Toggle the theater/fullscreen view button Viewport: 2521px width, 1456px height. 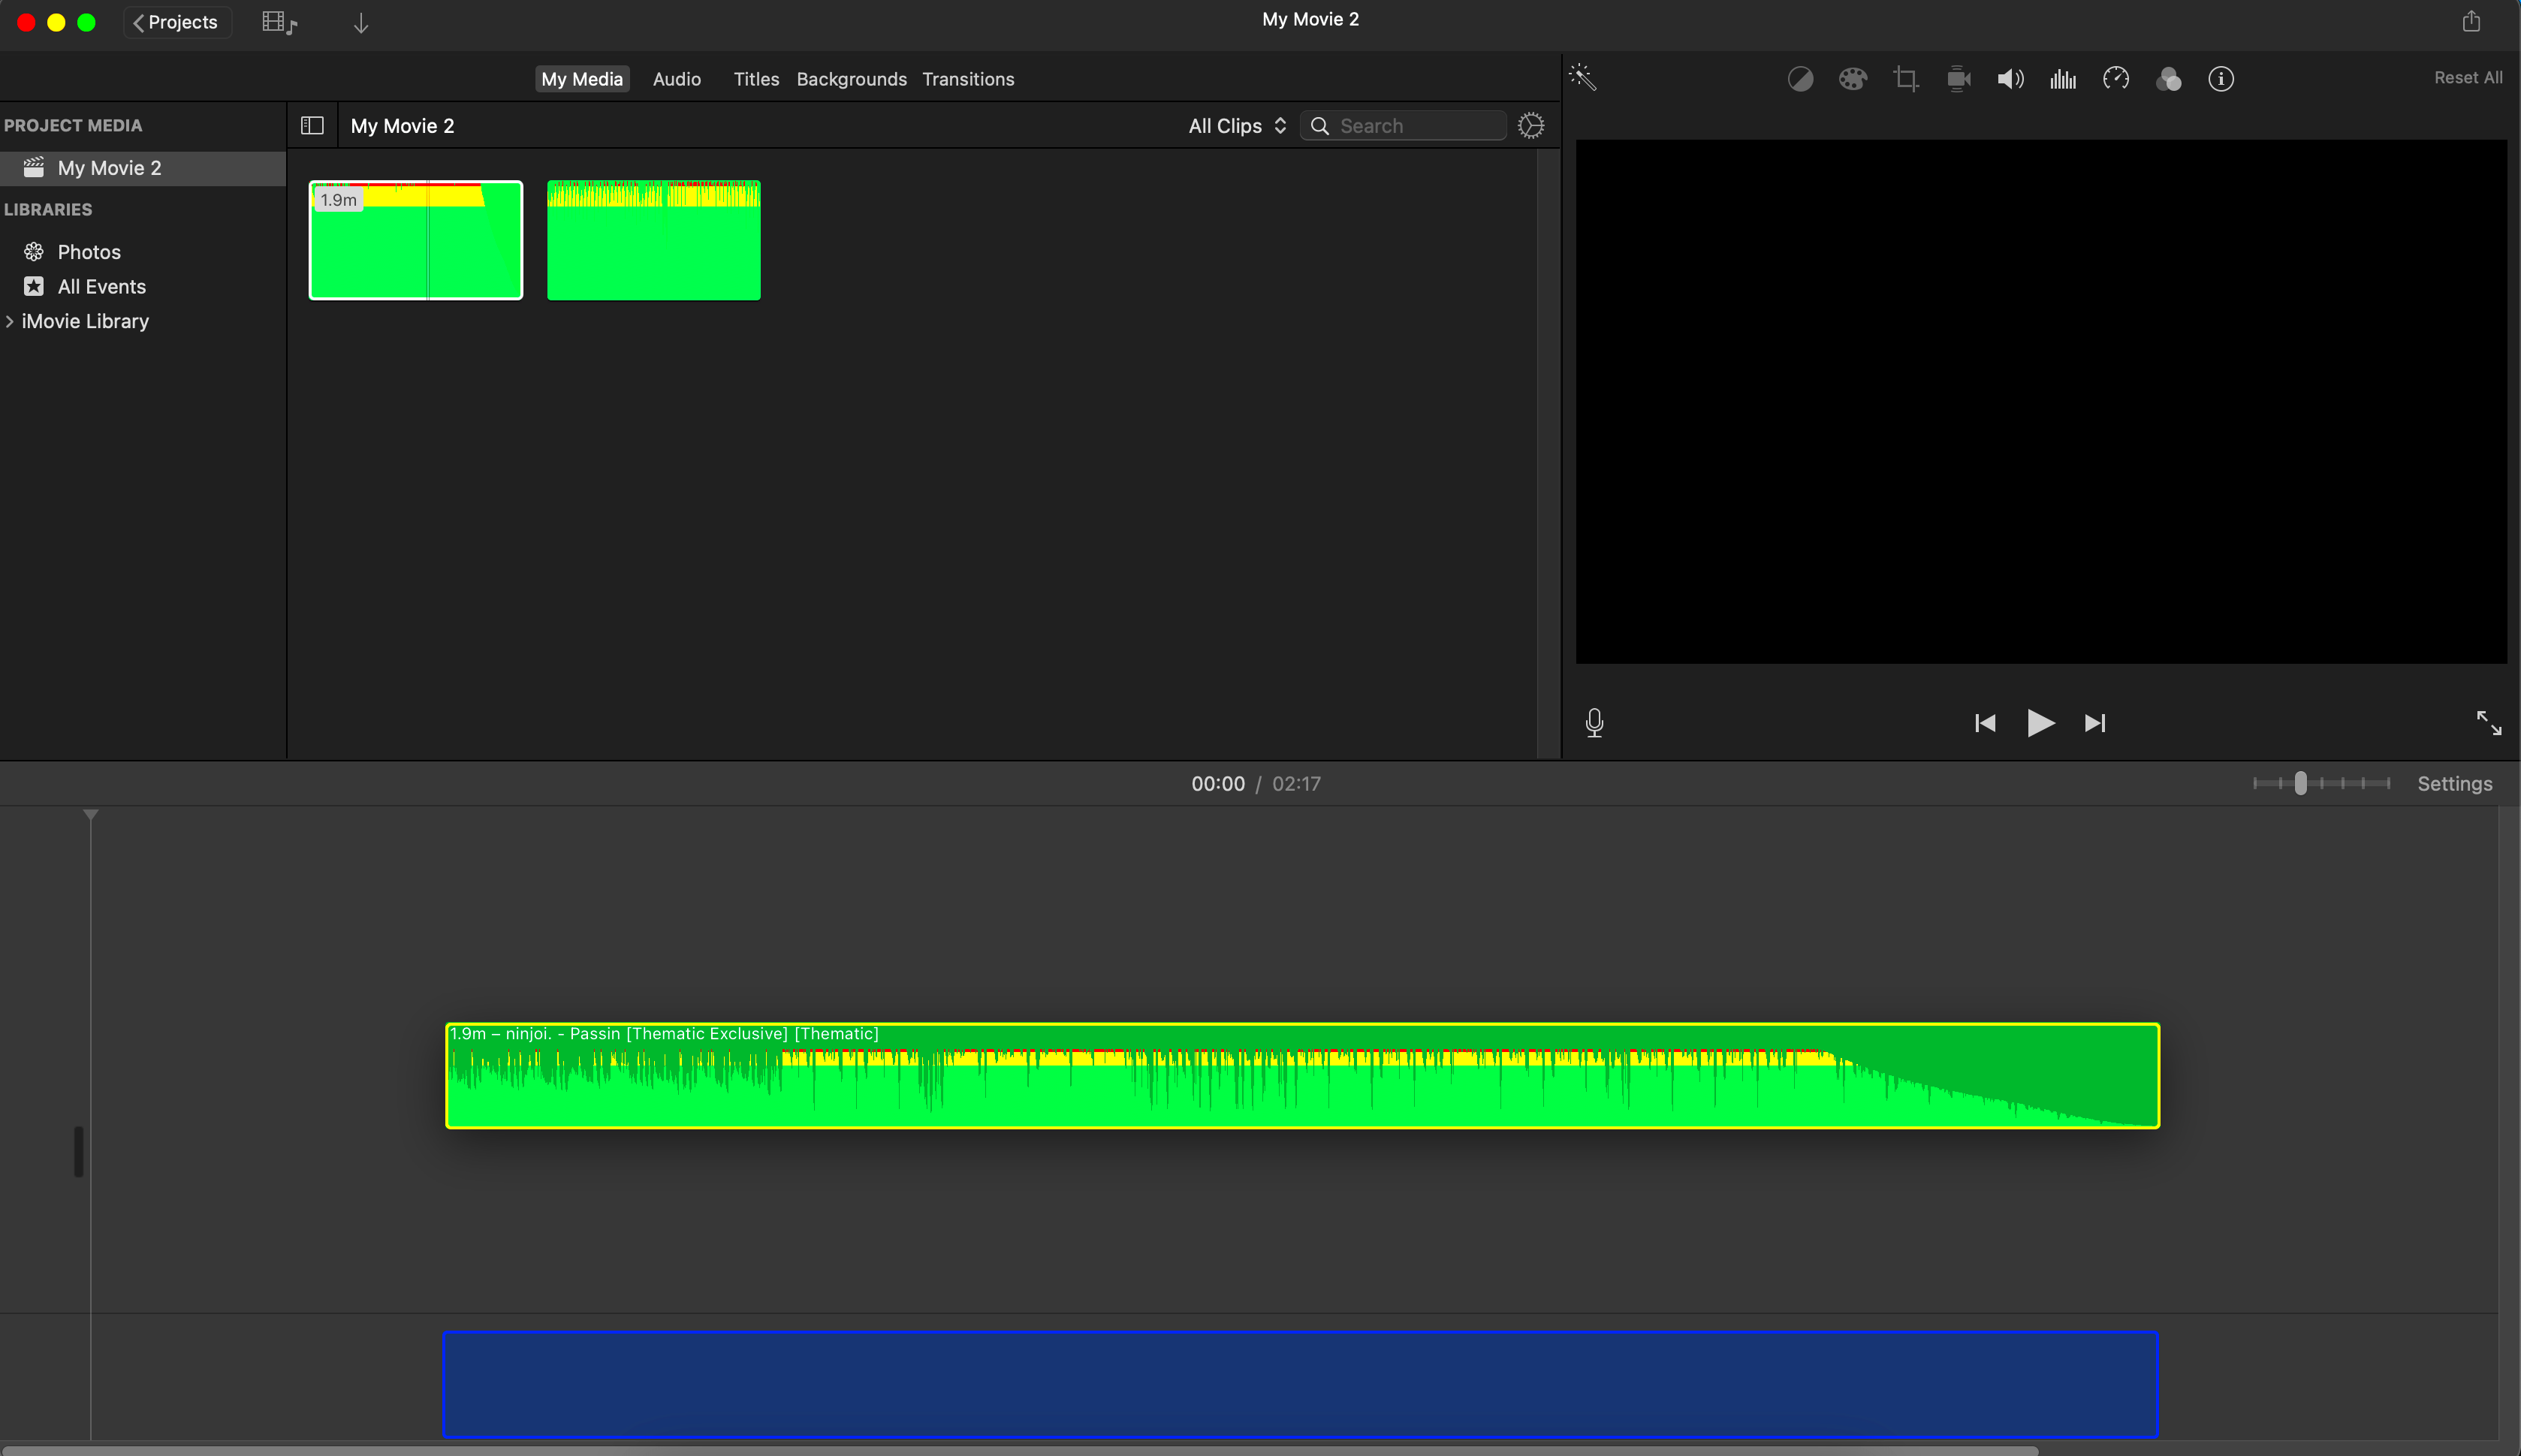pyautogui.click(x=2489, y=723)
